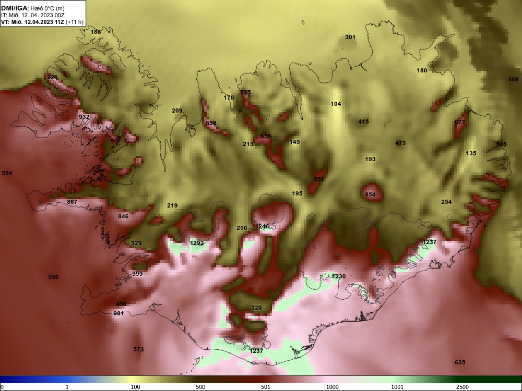522x391 pixels.
Task: Click the map value '135'
Action: click(x=471, y=153)
